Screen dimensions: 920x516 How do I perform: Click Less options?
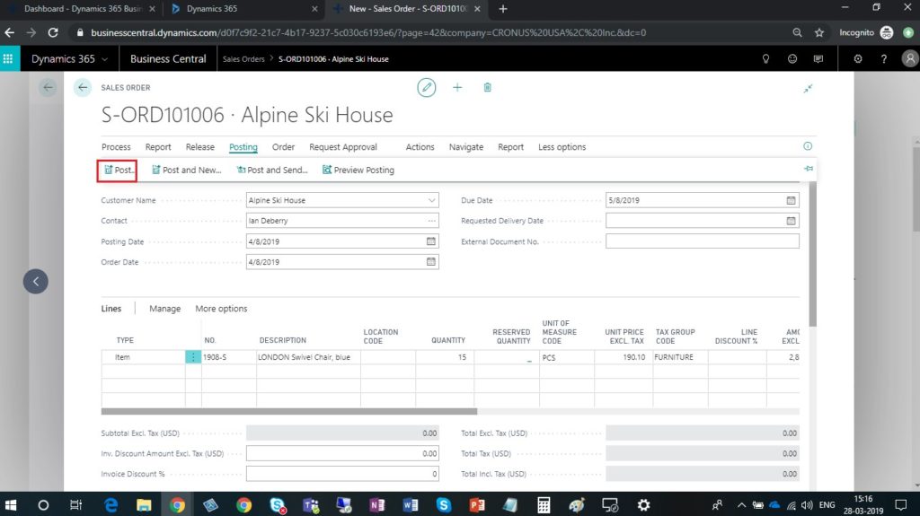[x=562, y=147]
